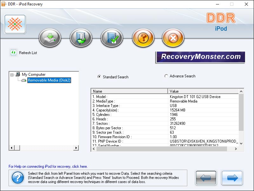This screenshot has width=254, height=191.
Task: Enable the Advance Search option
Action: tap(166, 76)
